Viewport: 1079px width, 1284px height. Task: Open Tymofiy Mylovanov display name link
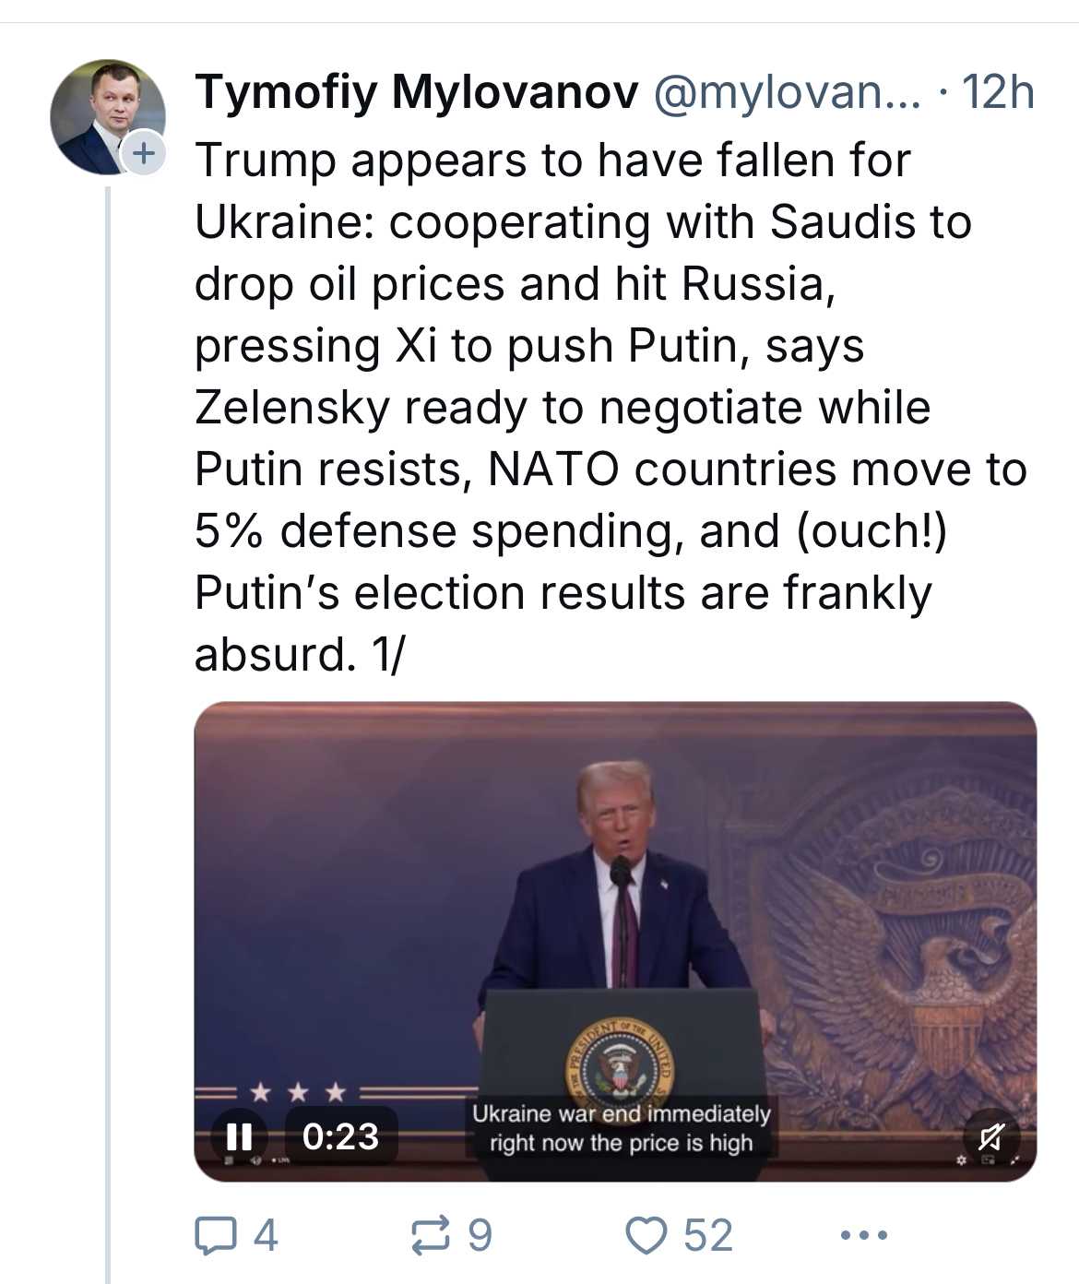(416, 92)
